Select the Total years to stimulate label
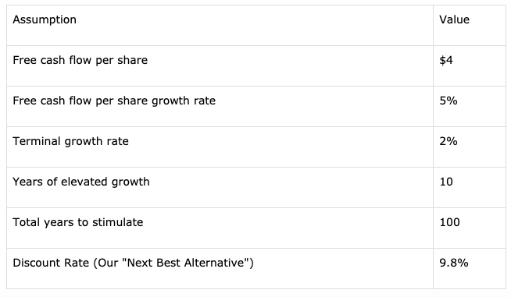The width and height of the screenshot is (511, 297). click(78, 222)
